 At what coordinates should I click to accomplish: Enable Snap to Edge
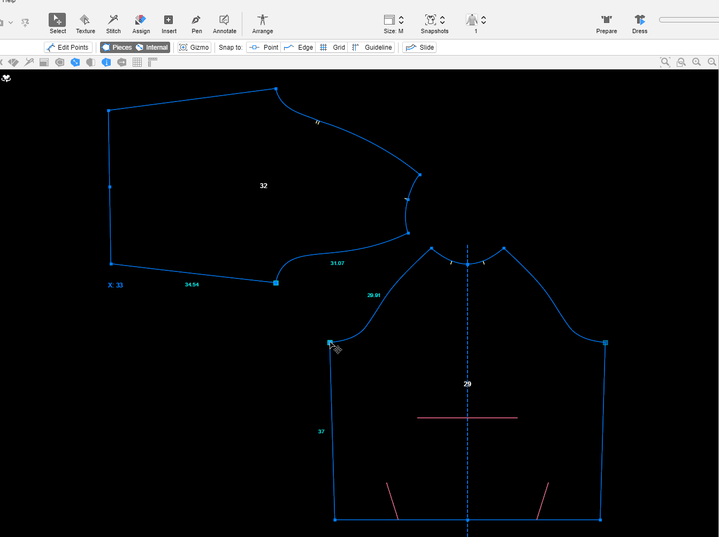299,48
